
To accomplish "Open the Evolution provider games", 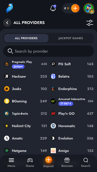I will click(x=72, y=138).
